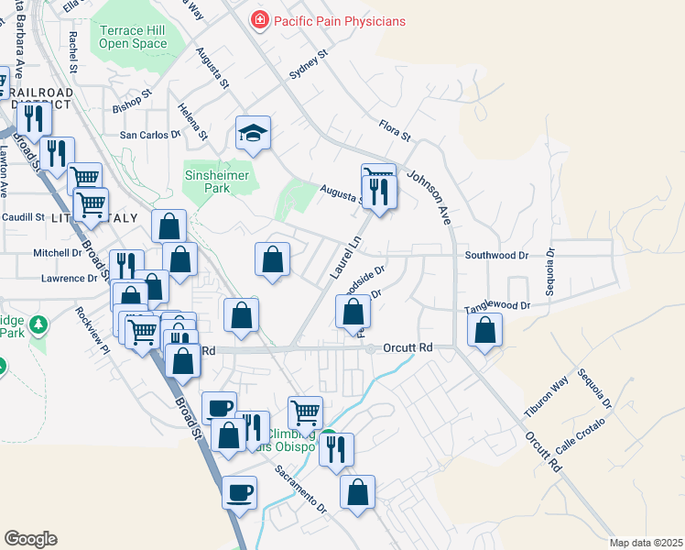Select the restaurant marker on Laurel Ln

(380, 193)
